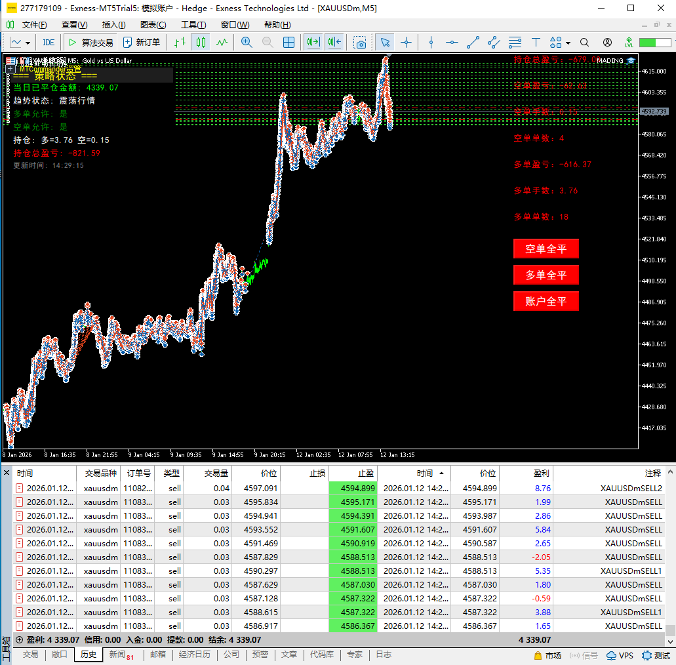
Task: Expand the 盈利 summary row plus icon
Action: coord(20,640)
